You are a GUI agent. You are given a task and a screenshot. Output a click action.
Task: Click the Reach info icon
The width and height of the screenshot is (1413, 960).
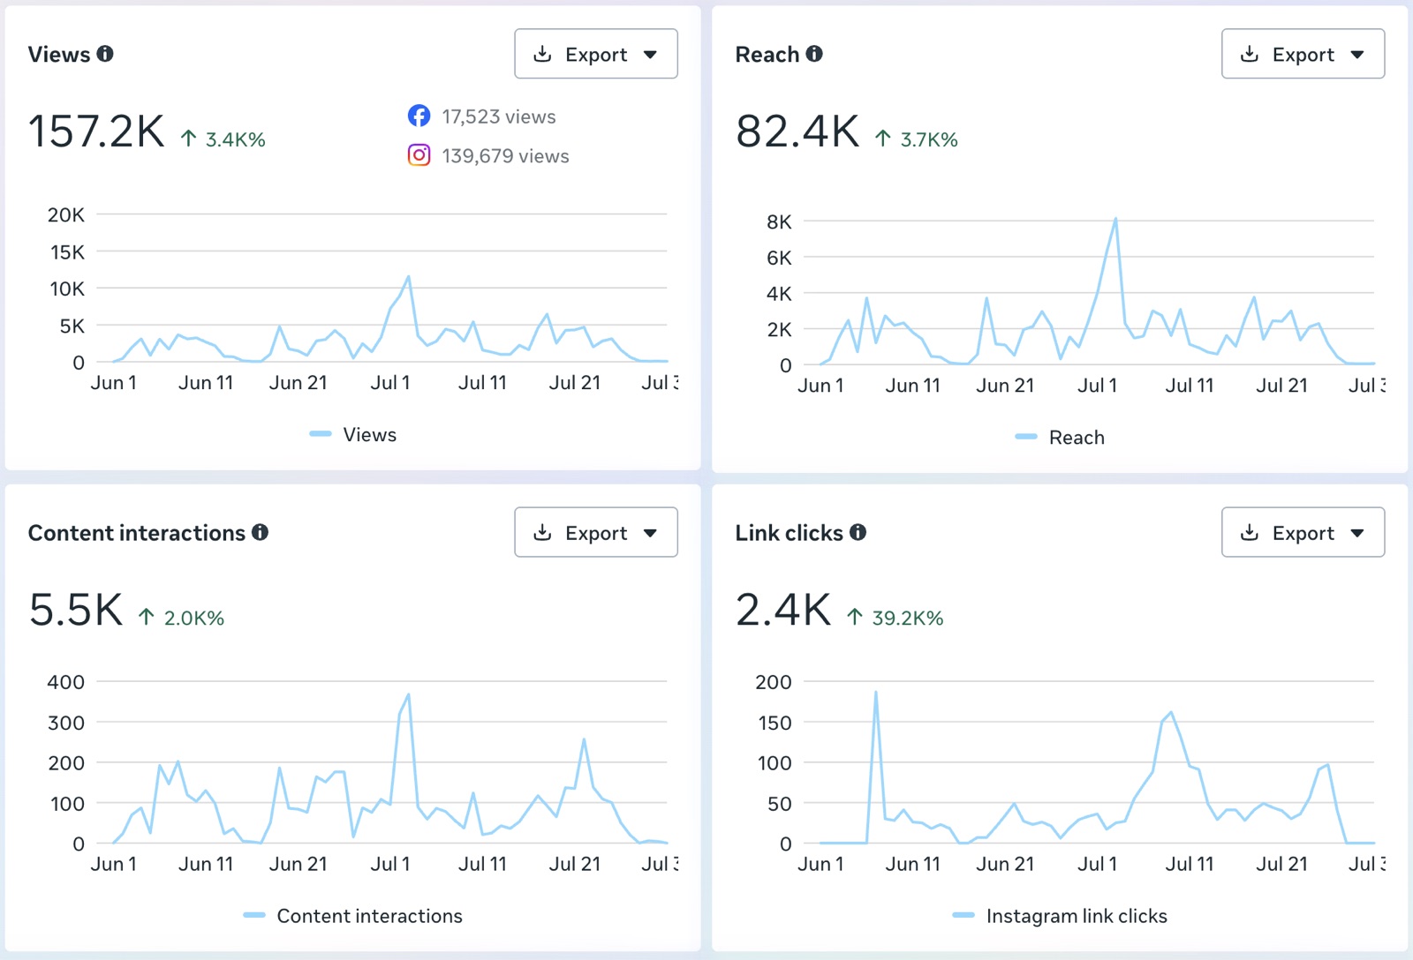(x=814, y=54)
